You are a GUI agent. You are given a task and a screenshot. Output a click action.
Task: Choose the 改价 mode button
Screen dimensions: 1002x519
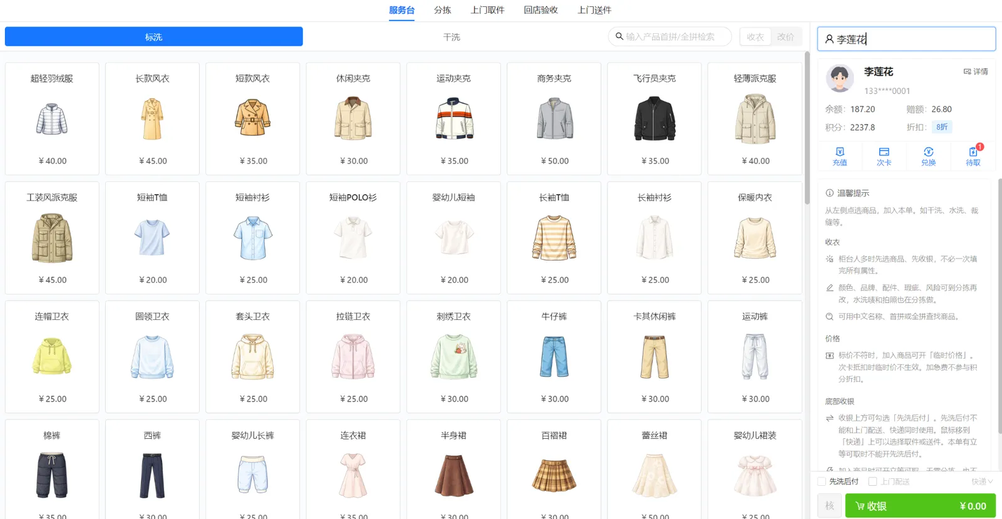tap(785, 37)
